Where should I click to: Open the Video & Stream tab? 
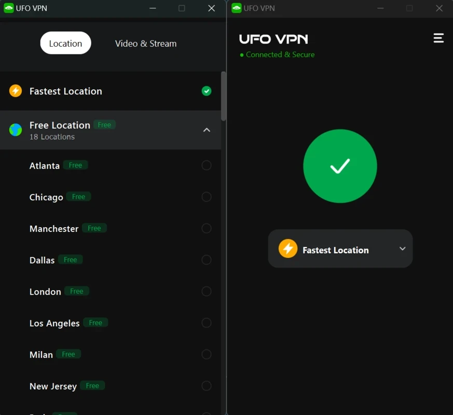coord(146,44)
